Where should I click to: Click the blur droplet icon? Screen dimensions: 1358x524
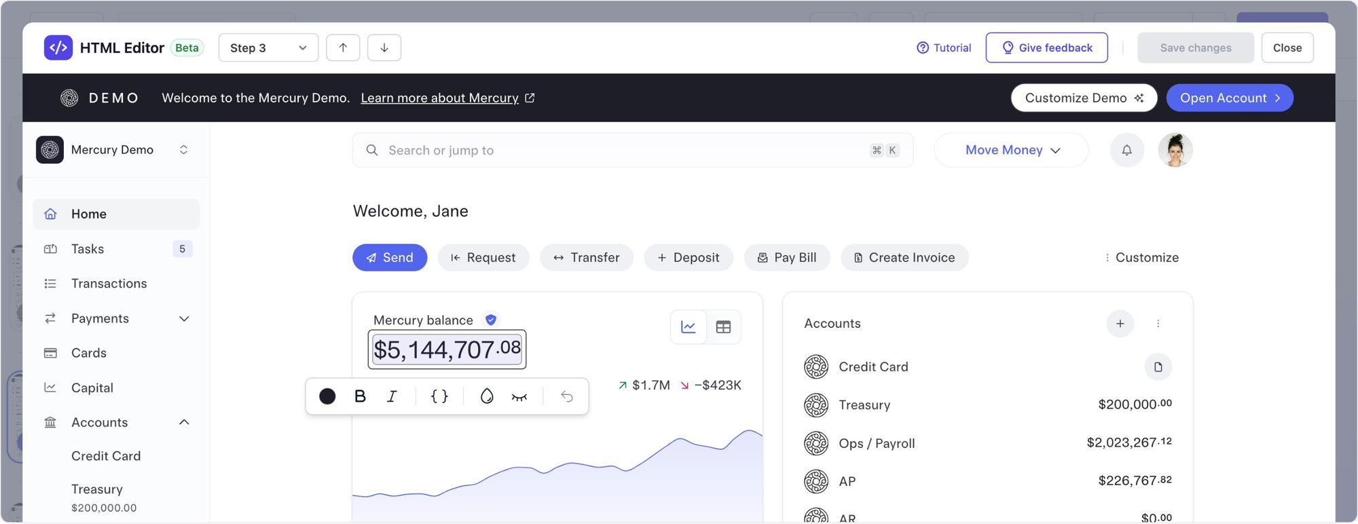(487, 396)
